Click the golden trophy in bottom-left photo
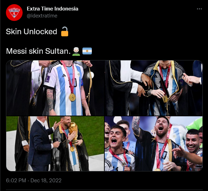Screen dimensions: 208x191 74,133
